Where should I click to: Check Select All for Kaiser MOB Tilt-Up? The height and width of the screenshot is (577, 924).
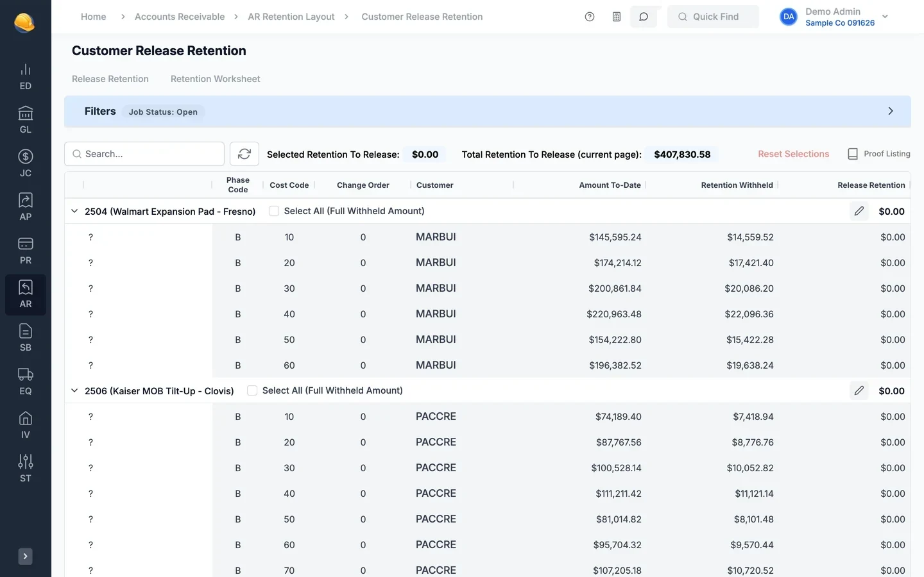(x=252, y=390)
